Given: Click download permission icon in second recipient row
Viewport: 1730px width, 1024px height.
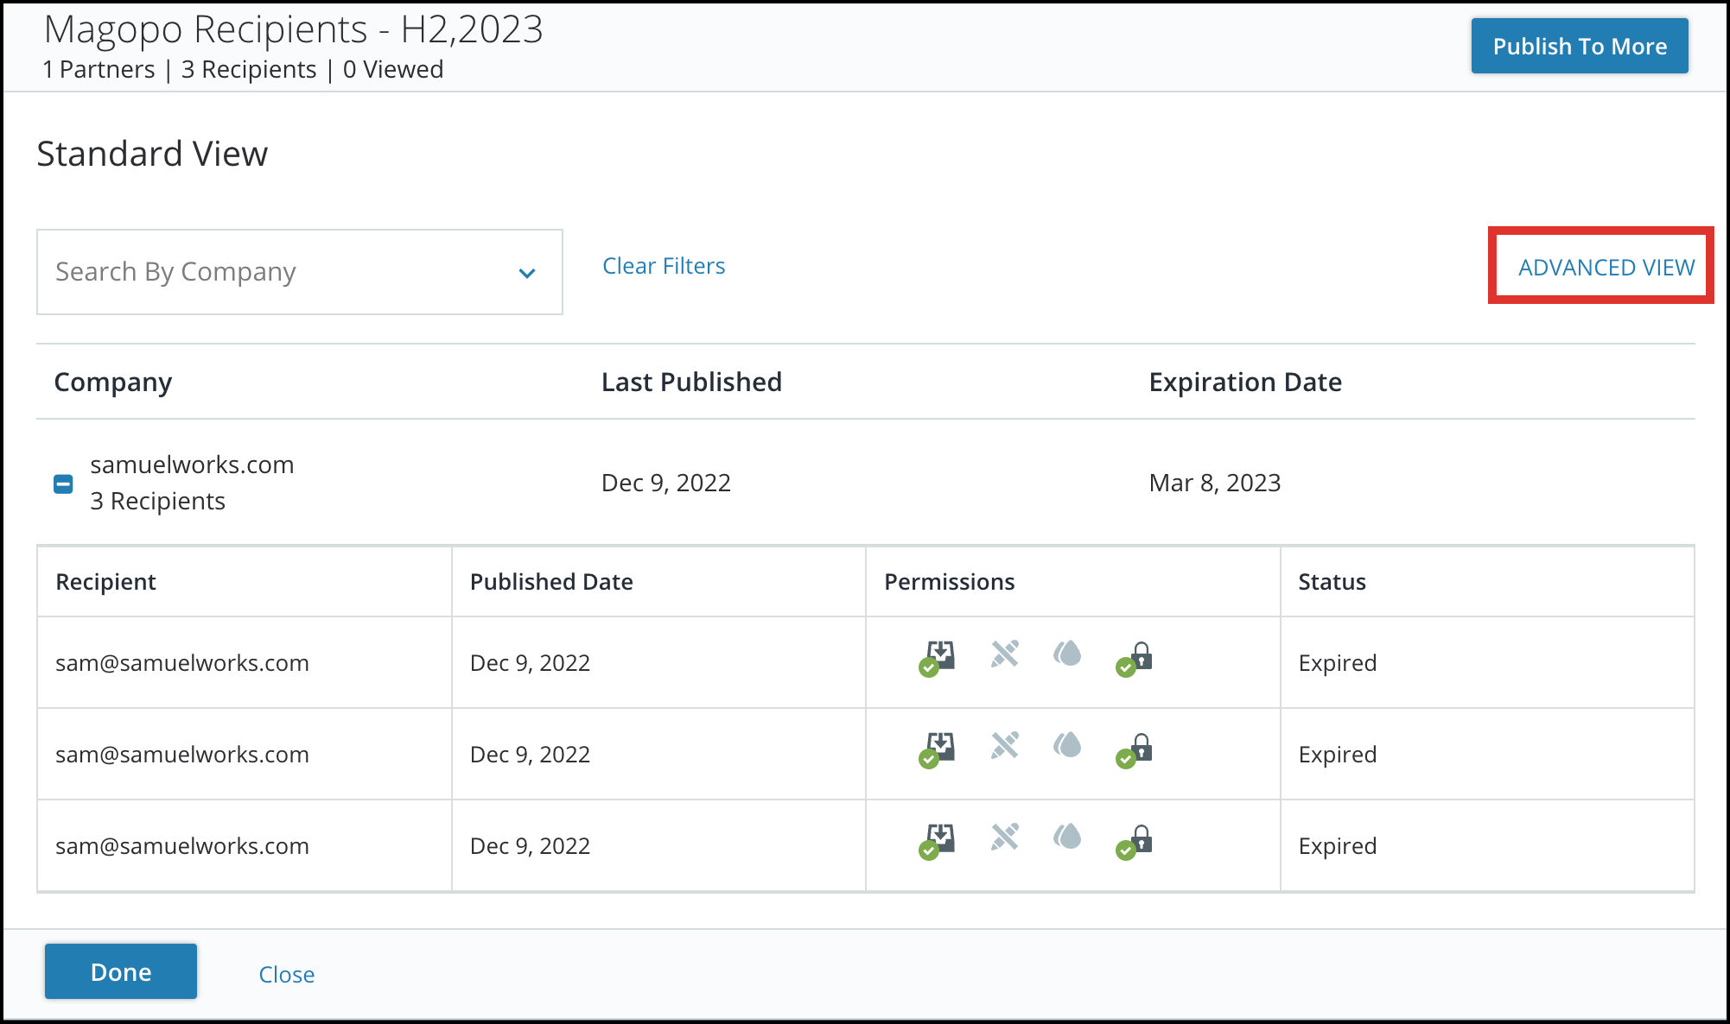Looking at the screenshot, I should [x=938, y=750].
